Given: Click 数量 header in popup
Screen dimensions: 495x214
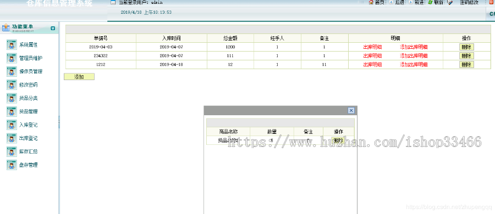Looking at the screenshot, I should 272,132.
